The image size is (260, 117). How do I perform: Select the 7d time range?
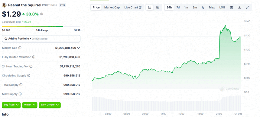pyautogui.click(x=178, y=7)
